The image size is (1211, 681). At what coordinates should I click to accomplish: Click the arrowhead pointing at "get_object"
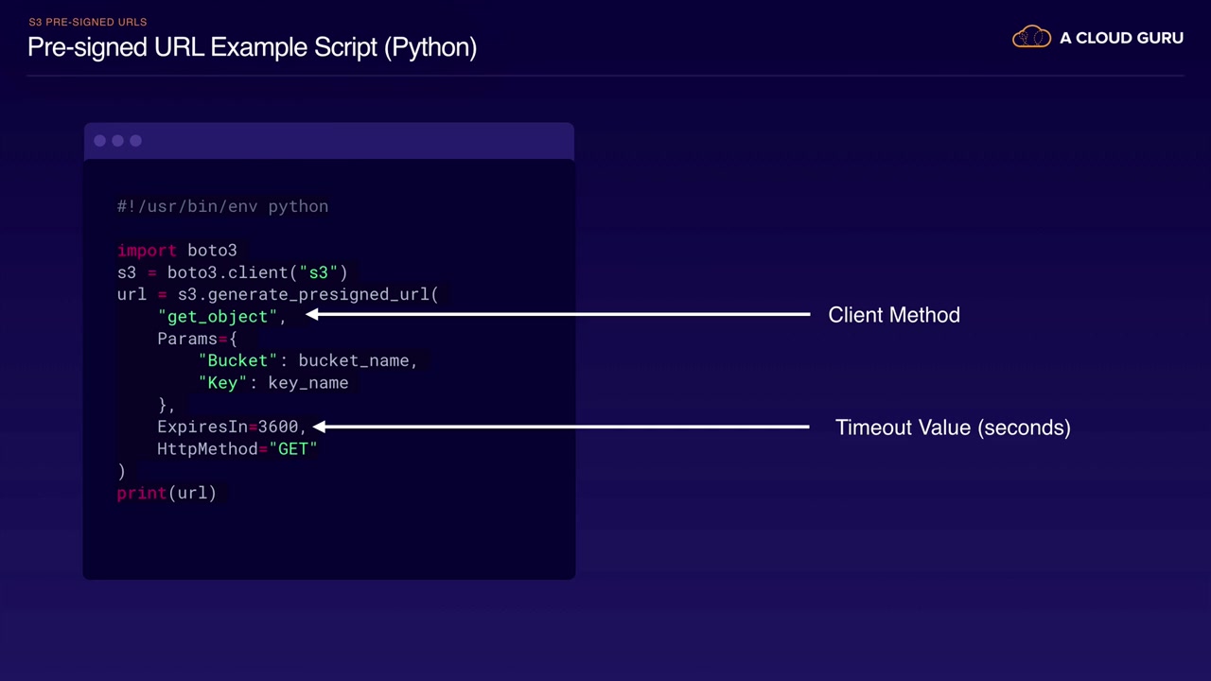(x=312, y=314)
